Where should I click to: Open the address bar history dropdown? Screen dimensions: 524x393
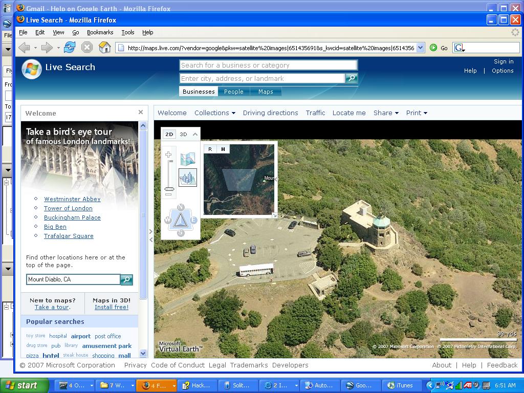click(x=421, y=48)
